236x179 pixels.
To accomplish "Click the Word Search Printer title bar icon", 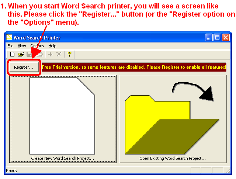I will (x=9, y=37).
